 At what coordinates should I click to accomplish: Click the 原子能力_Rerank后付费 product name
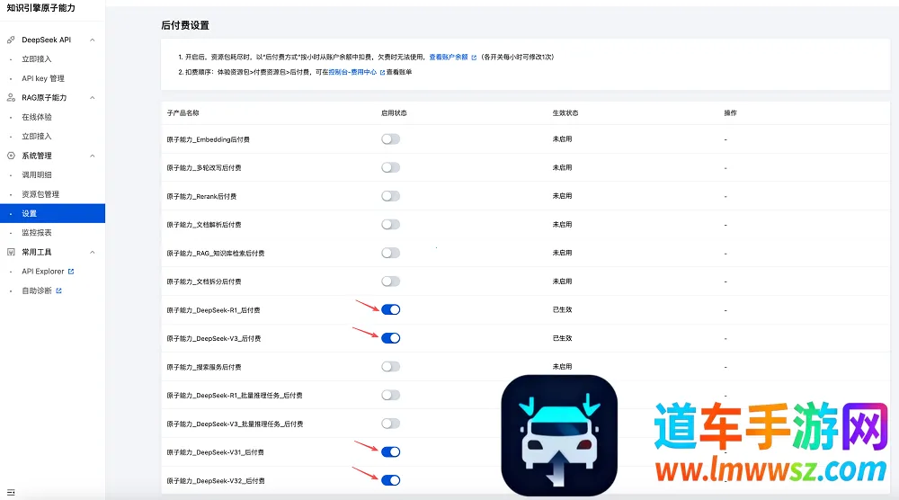pyautogui.click(x=201, y=197)
